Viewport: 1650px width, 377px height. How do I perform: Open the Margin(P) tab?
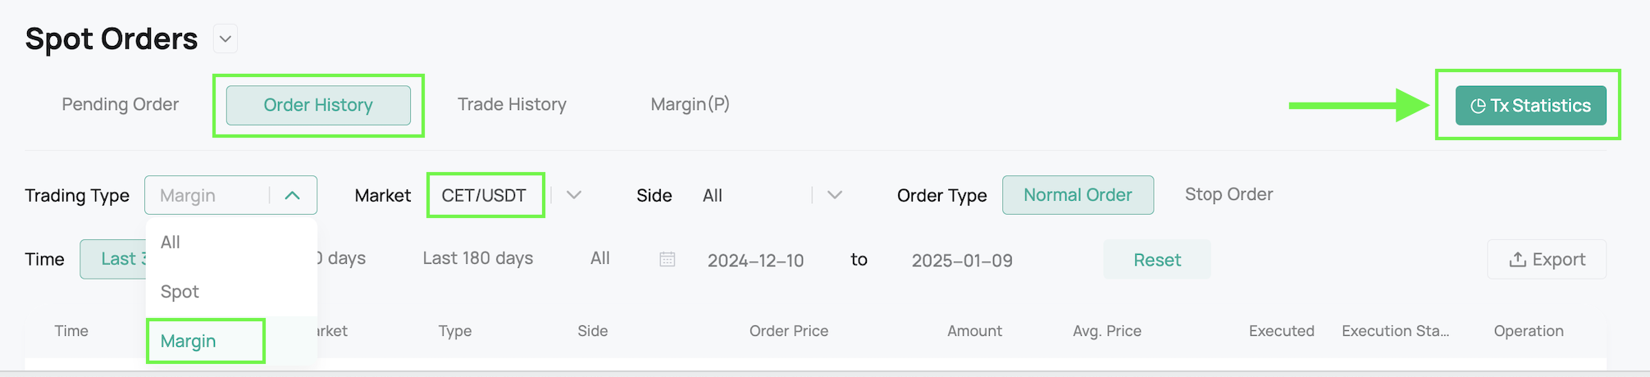690,105
